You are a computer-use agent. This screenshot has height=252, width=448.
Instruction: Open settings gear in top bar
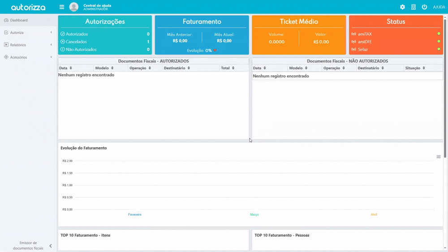point(402,7)
